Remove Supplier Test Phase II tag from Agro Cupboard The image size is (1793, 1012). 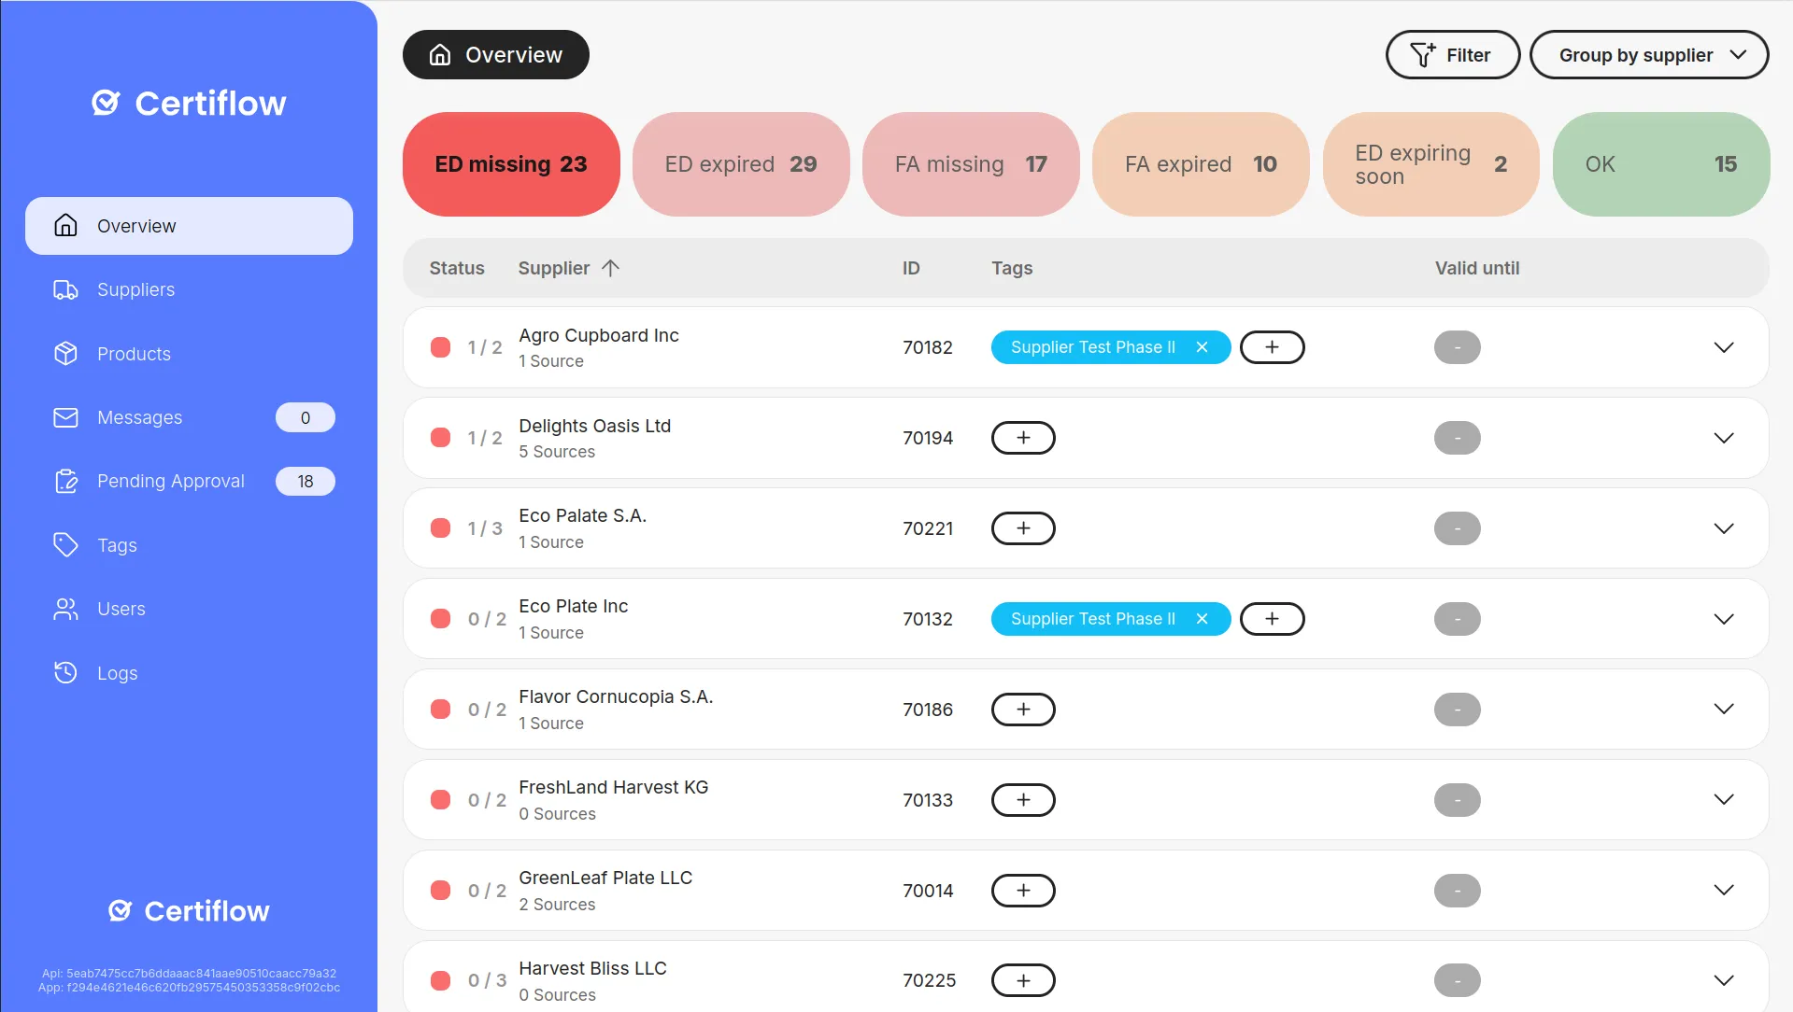click(1202, 347)
